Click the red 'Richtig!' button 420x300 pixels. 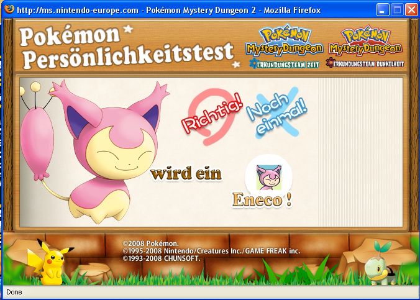[x=213, y=116]
